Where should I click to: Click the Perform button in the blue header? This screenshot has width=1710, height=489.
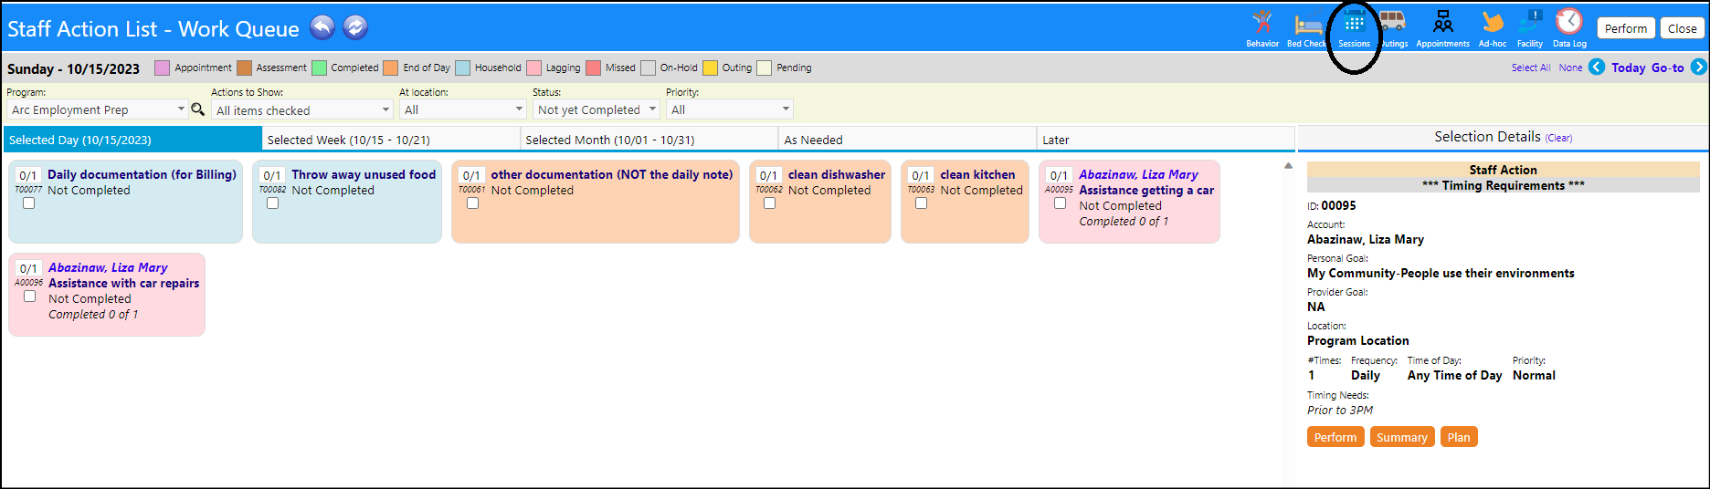coord(1626,28)
